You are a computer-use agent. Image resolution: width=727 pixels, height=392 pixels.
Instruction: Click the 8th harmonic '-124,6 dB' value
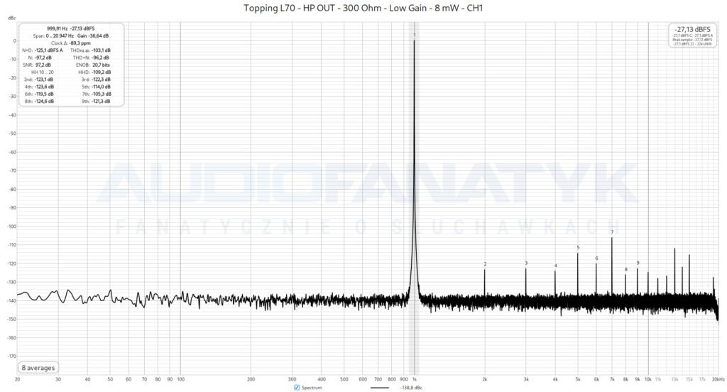tap(44, 101)
